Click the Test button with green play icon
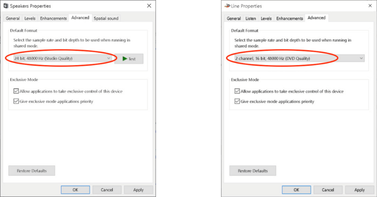377x197 pixels. click(129, 59)
